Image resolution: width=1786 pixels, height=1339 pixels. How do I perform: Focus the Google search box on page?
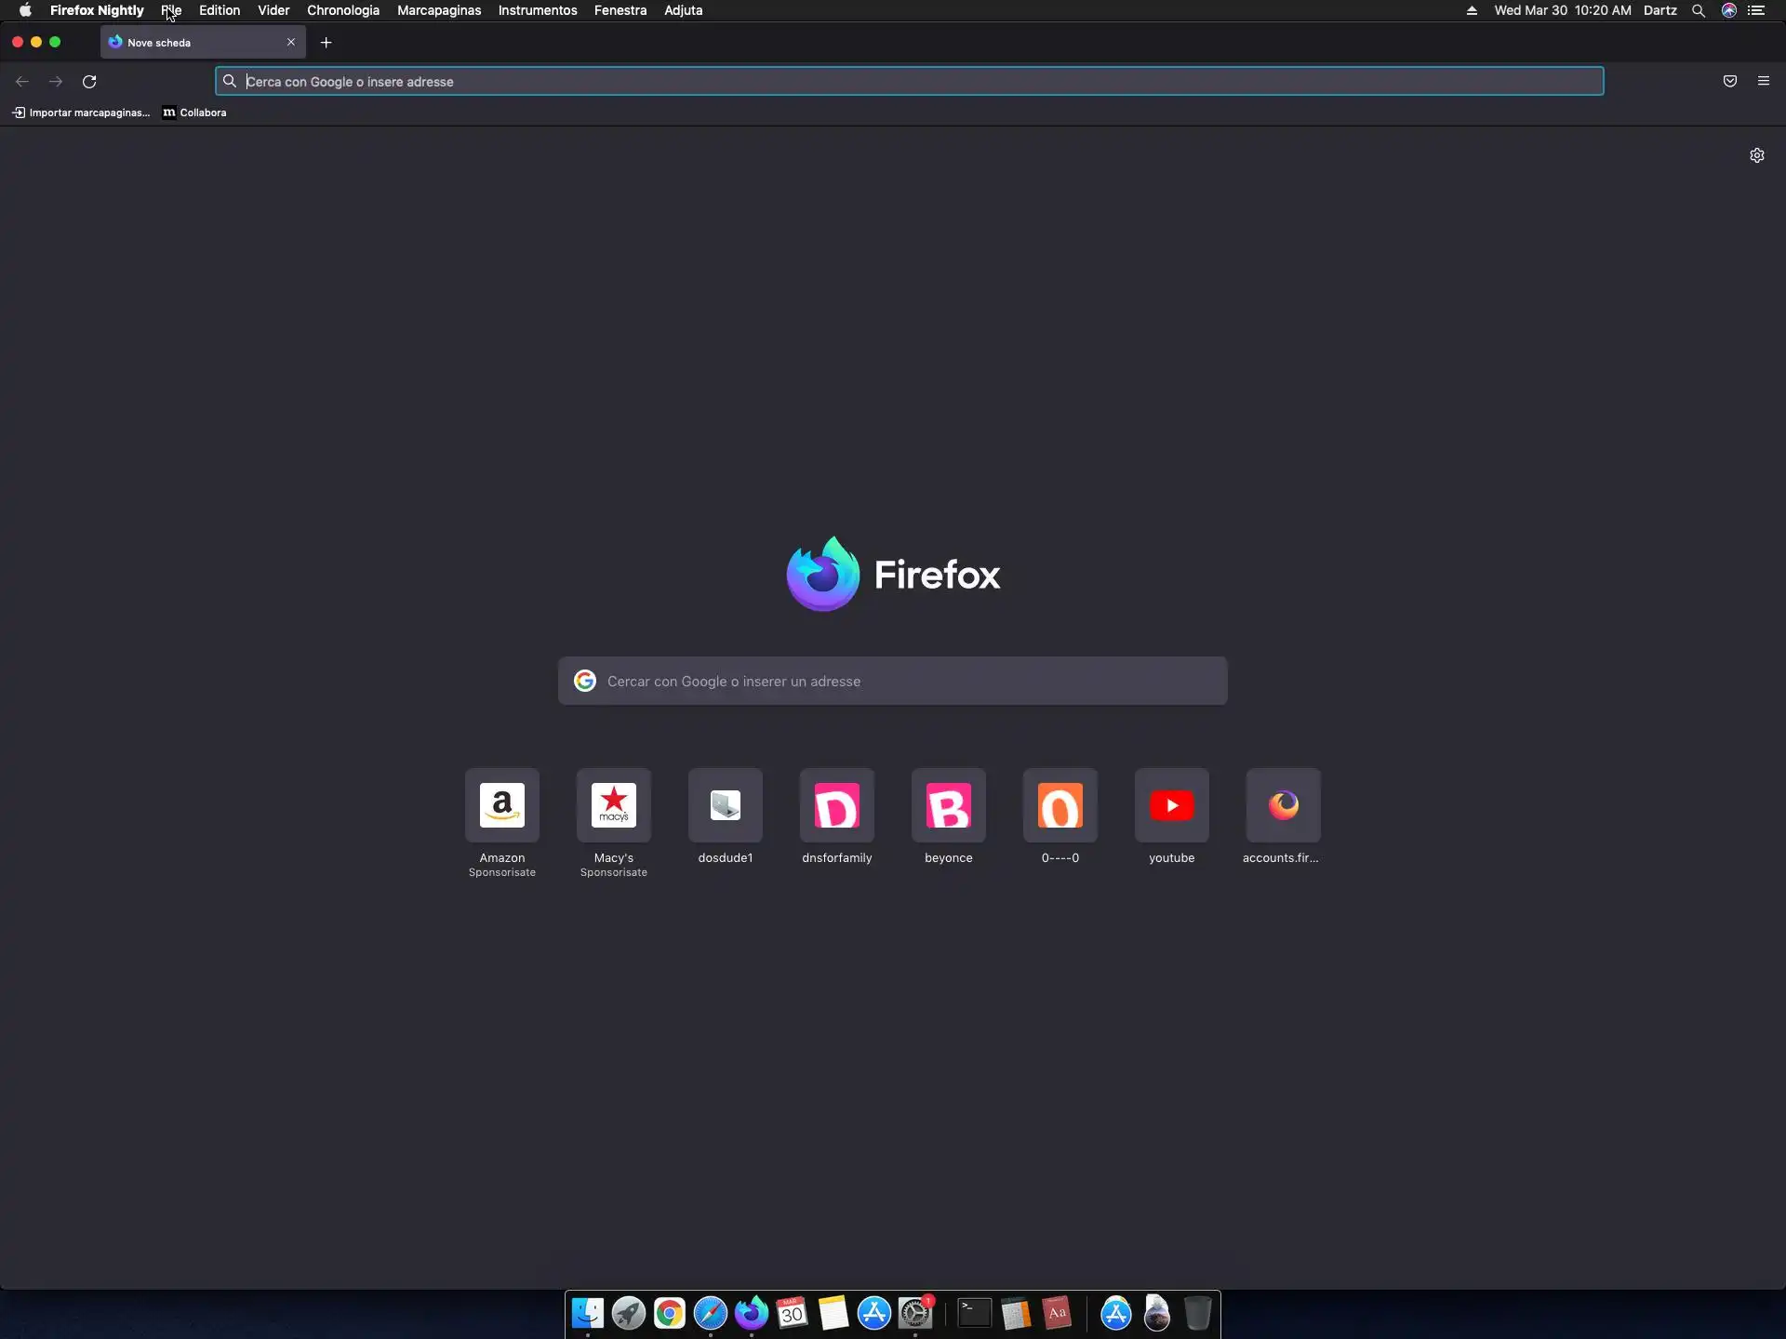pos(893,682)
